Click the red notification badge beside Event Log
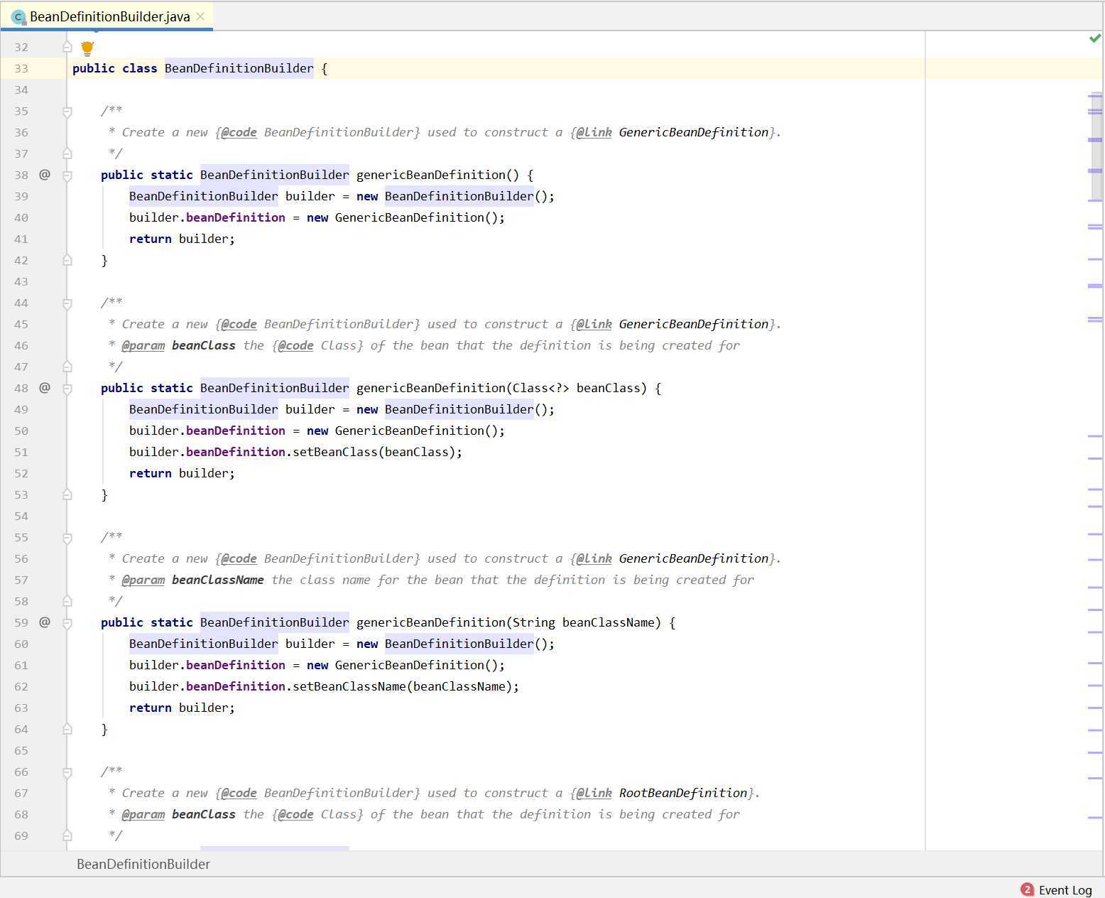The image size is (1105, 898). (1027, 889)
